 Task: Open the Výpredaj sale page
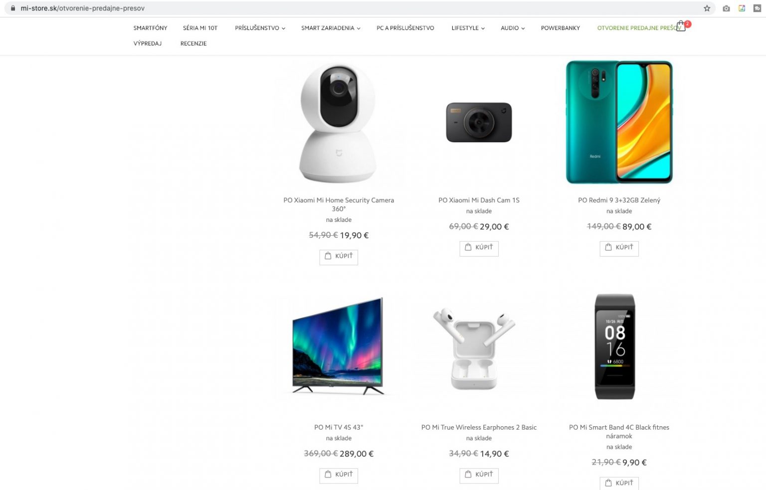(x=148, y=43)
